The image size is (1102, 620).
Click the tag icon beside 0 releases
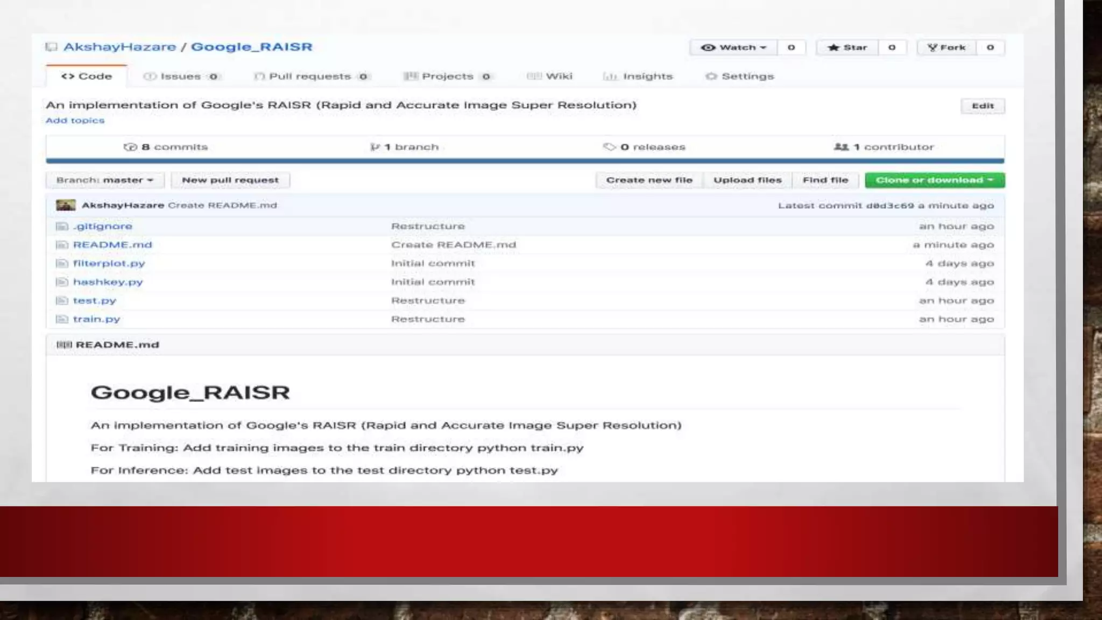(609, 147)
